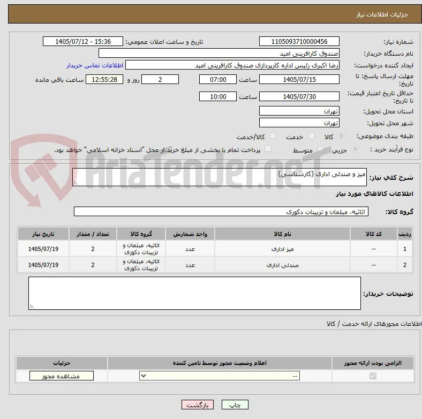
Task: Select the متوسط purchase type radio
Action: [320, 149]
